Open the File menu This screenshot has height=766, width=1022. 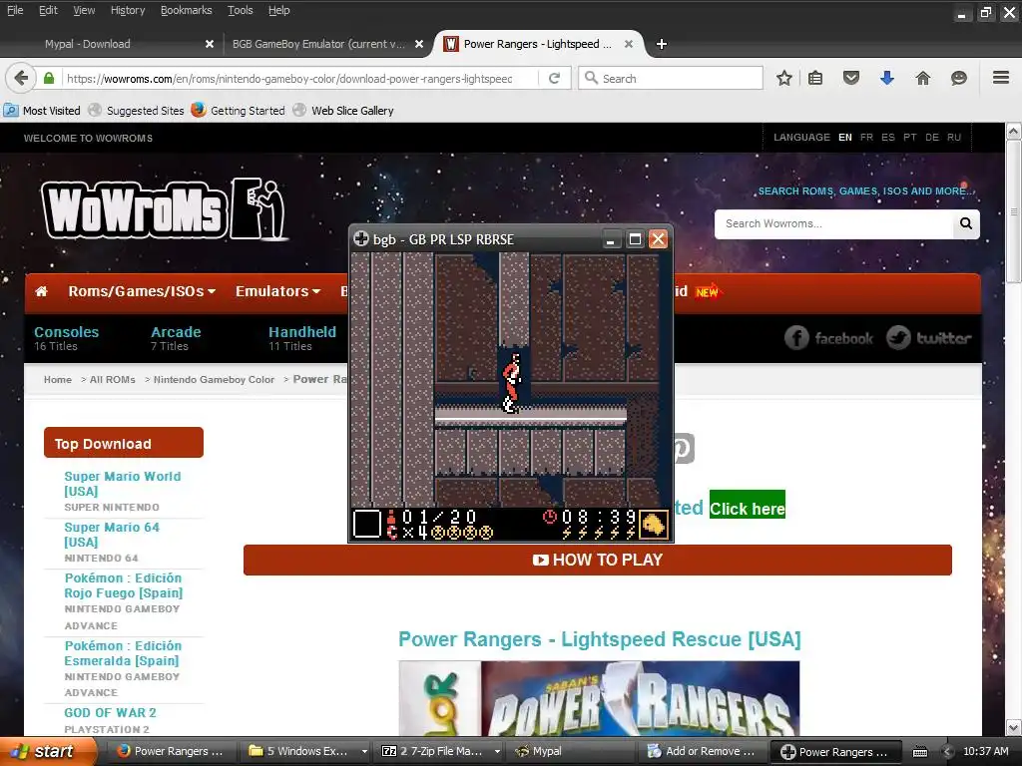[x=15, y=10]
